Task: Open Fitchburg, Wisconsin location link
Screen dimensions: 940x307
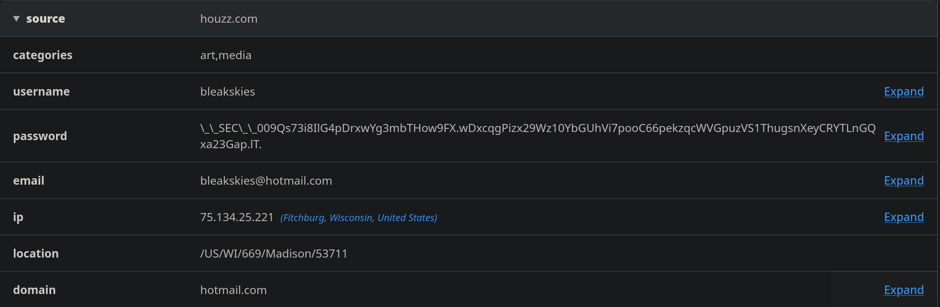Action: [x=358, y=218]
